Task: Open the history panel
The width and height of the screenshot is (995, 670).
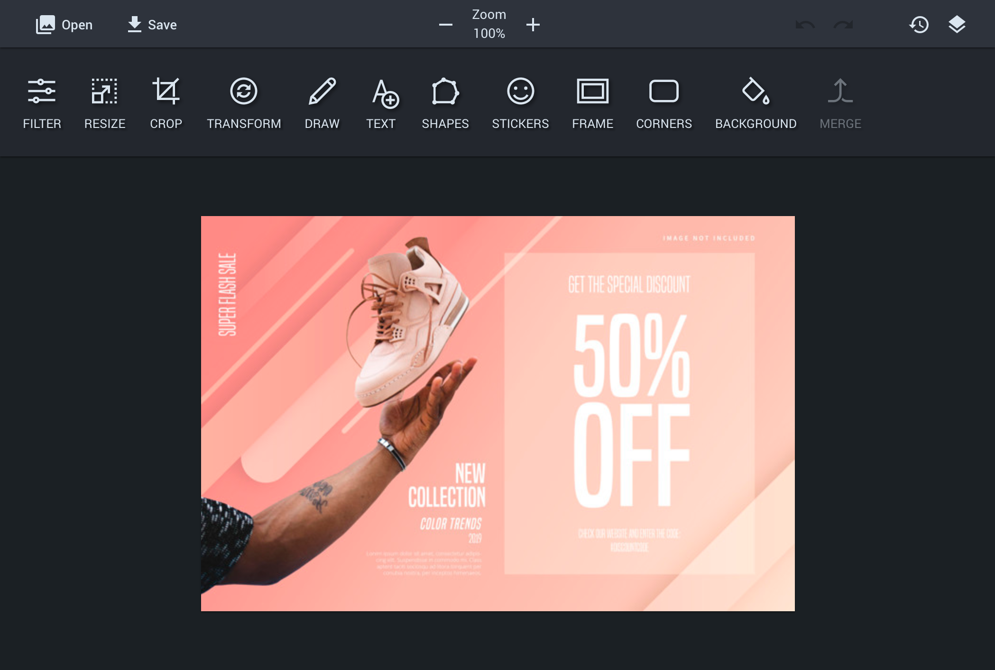Action: [x=919, y=25]
